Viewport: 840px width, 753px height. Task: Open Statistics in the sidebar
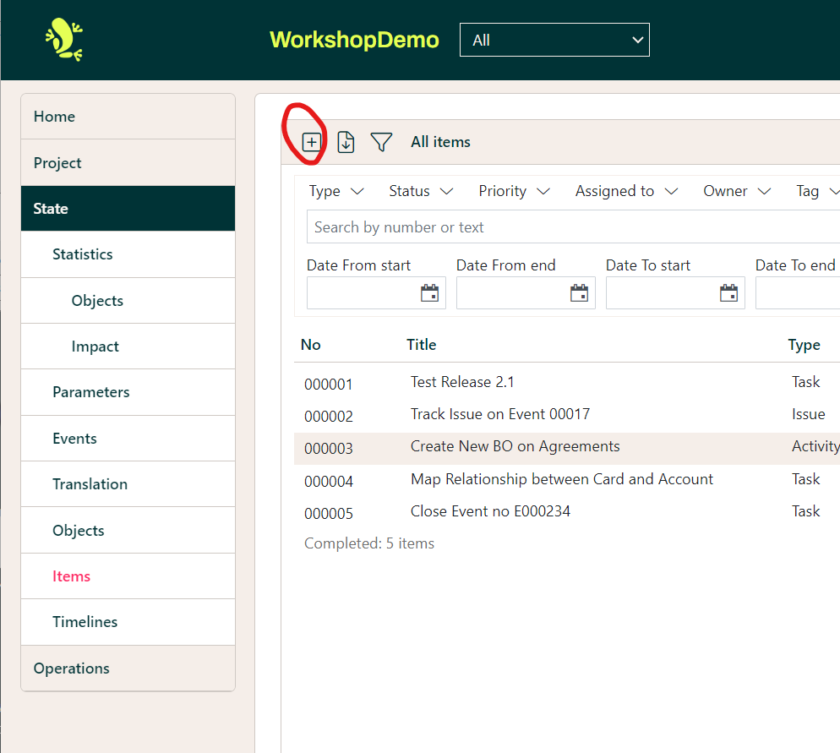click(x=82, y=254)
